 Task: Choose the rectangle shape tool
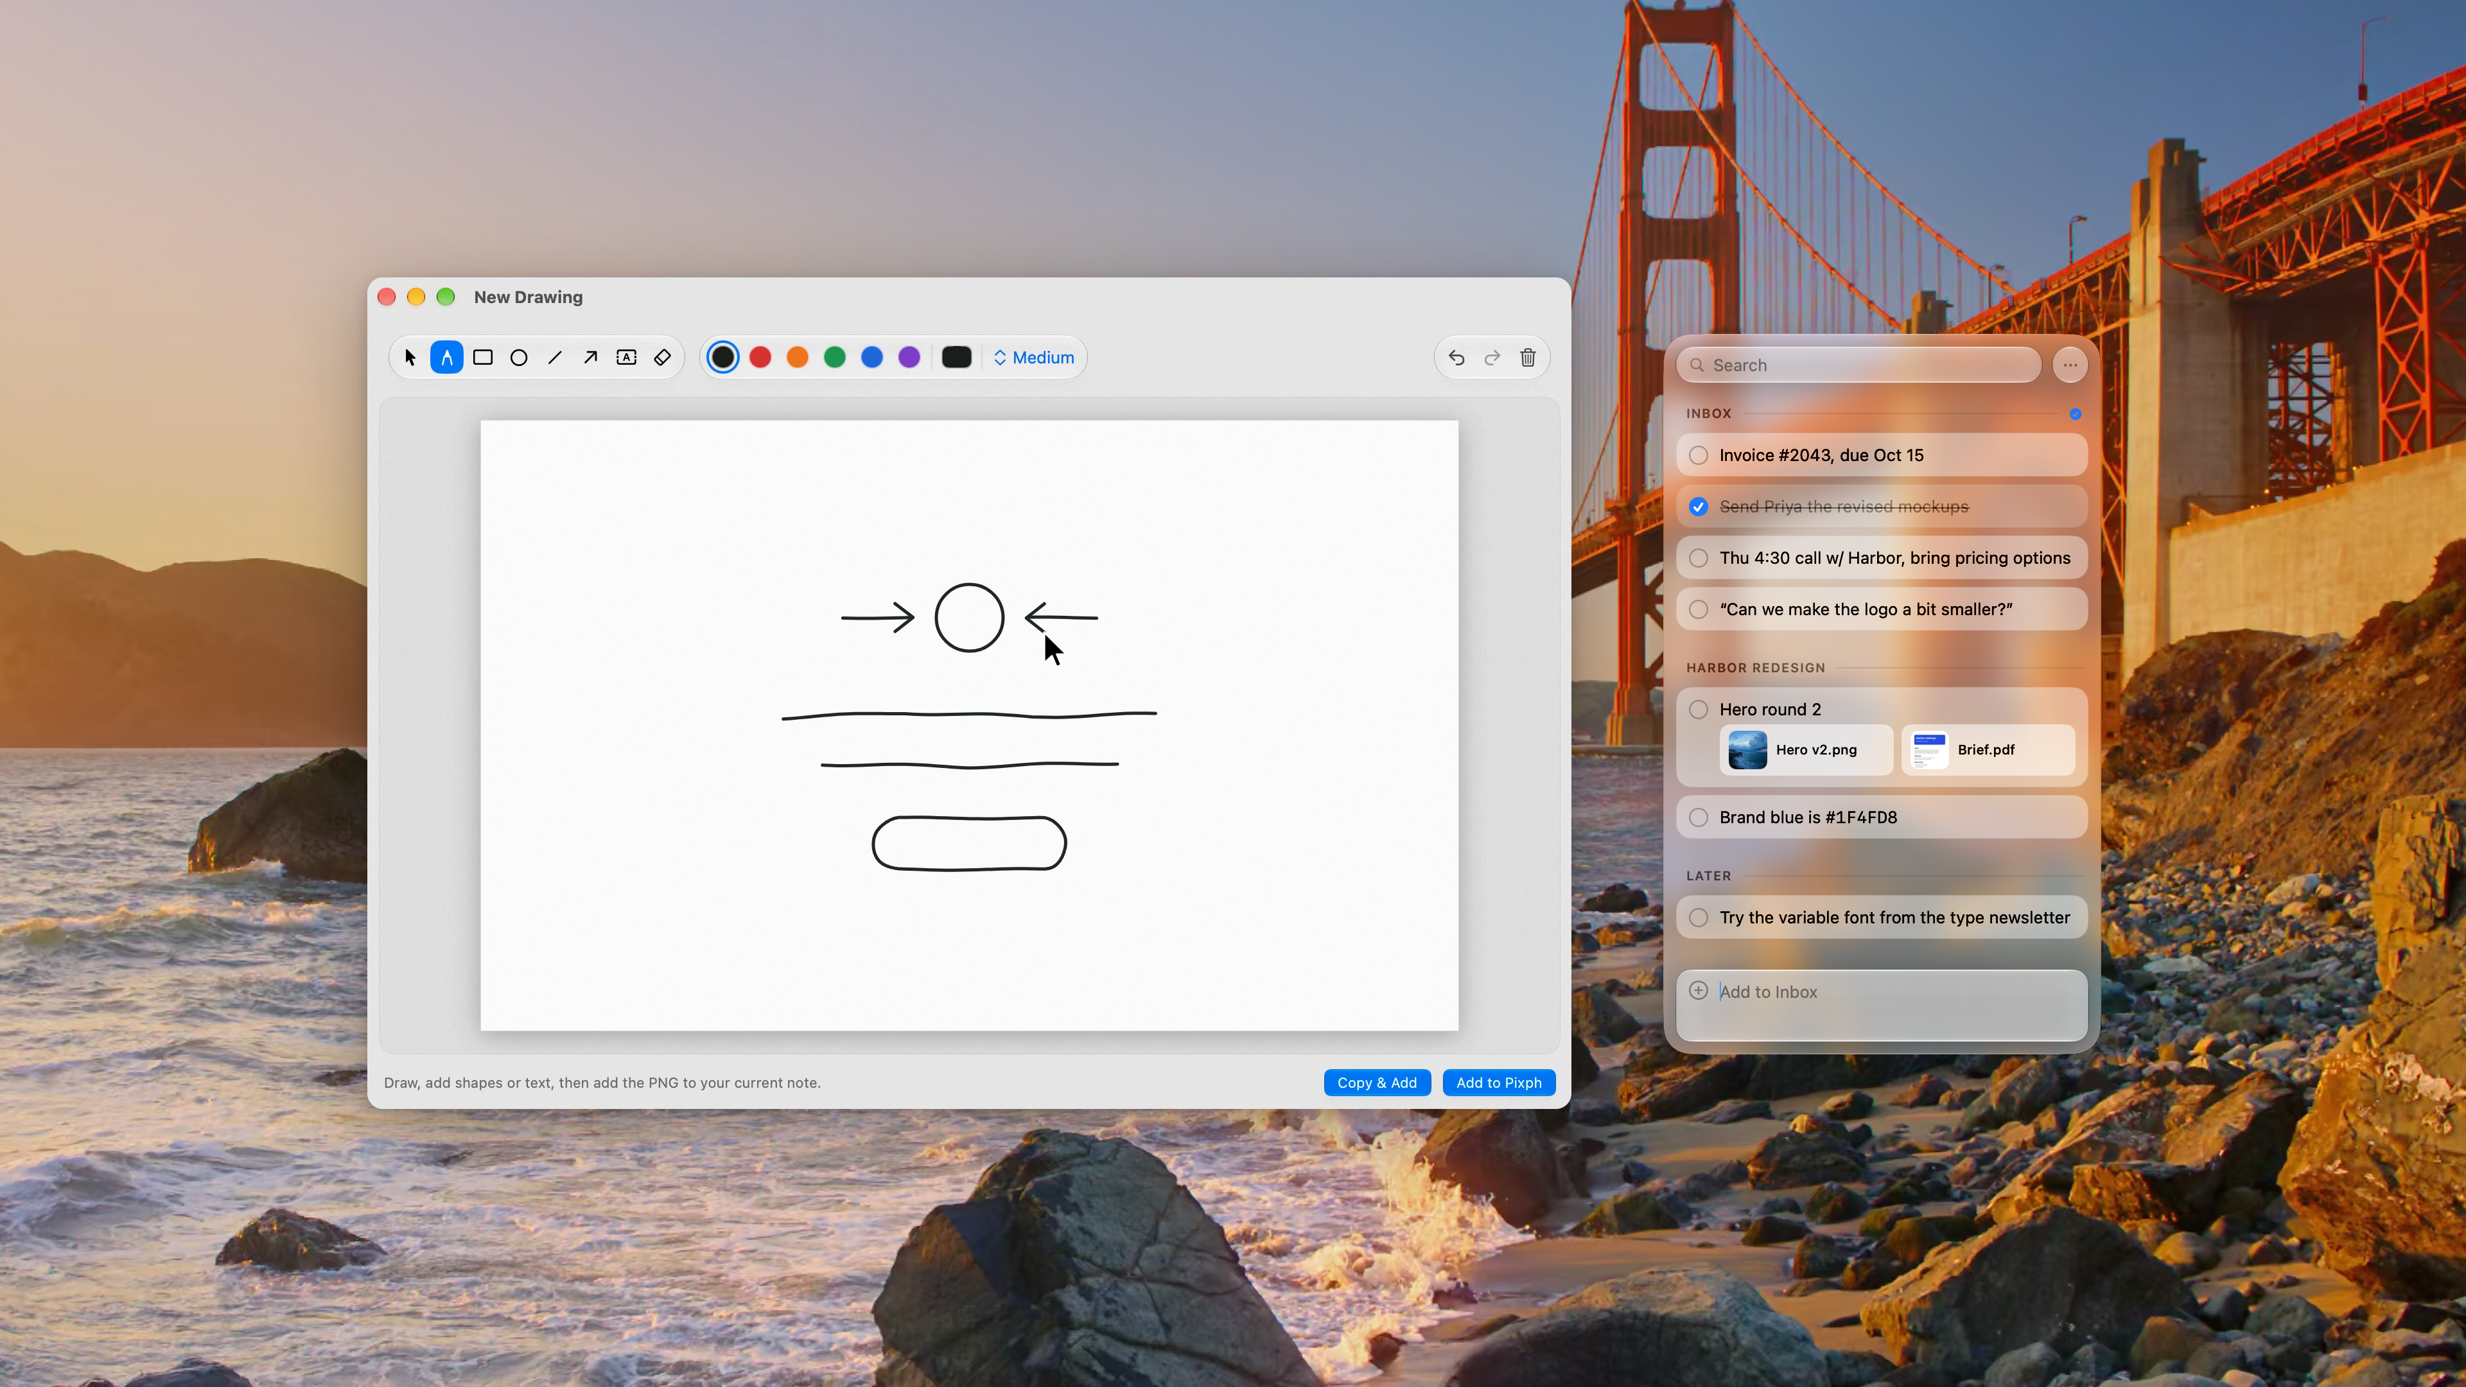[x=482, y=357]
